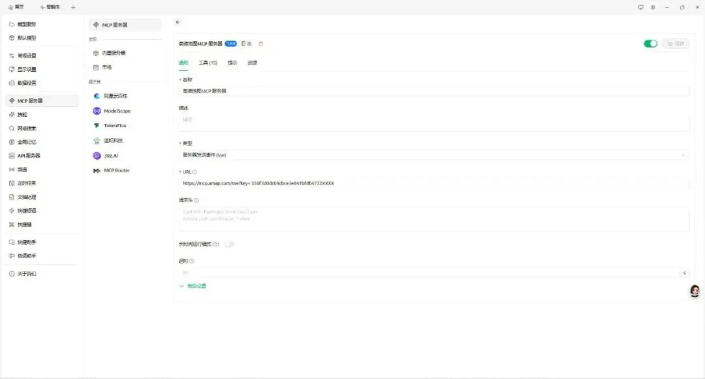Open API 服务器 settings

[43, 155]
